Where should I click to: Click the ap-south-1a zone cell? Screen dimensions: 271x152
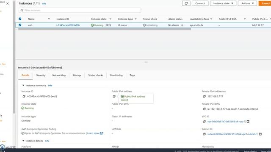[x=196, y=25]
